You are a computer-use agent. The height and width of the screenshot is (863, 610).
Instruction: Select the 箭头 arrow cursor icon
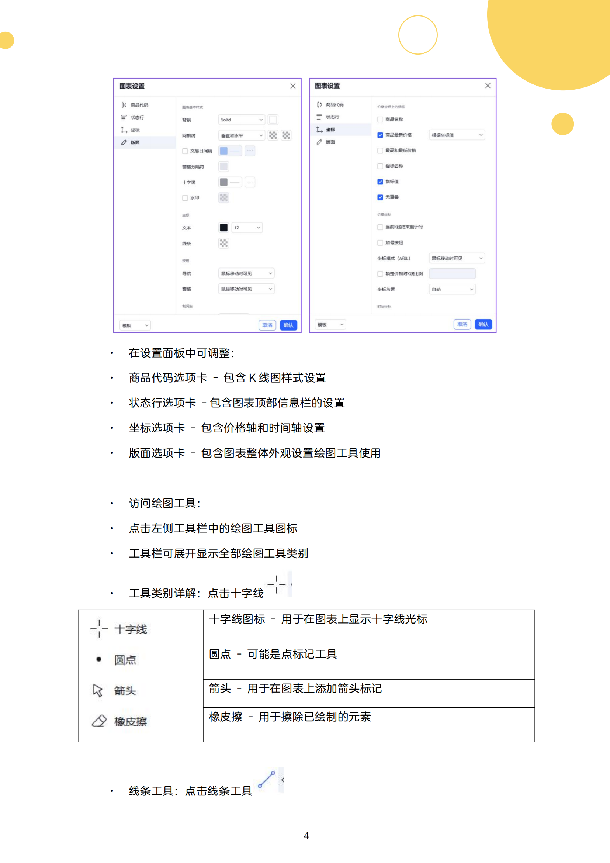point(98,690)
